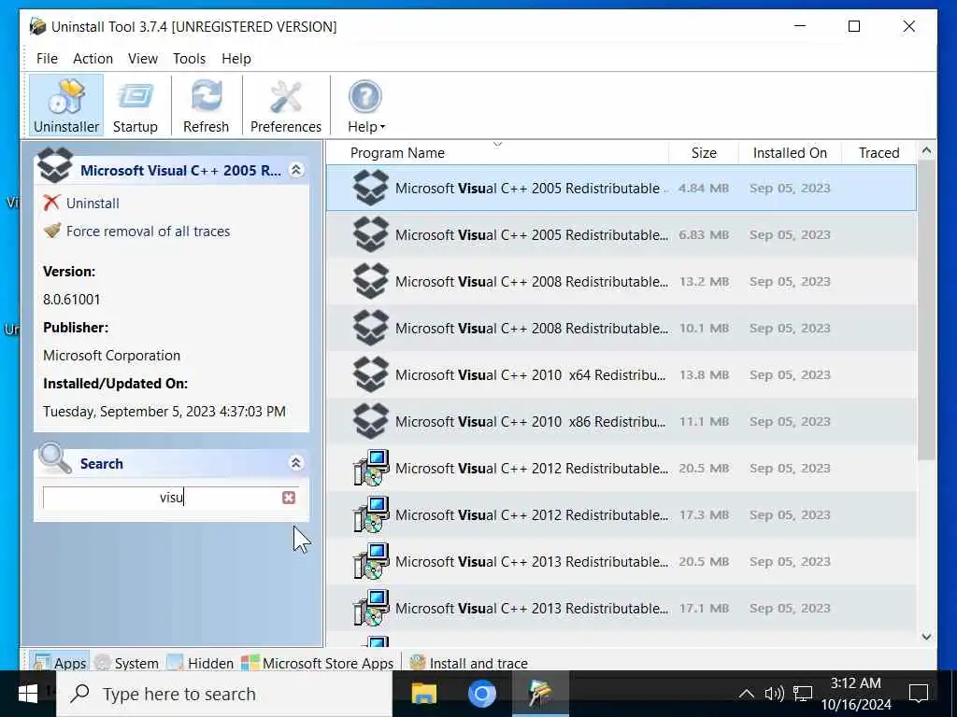Screen dimensions: 957x717
Task: Sort by Size column header
Action: 704,152
